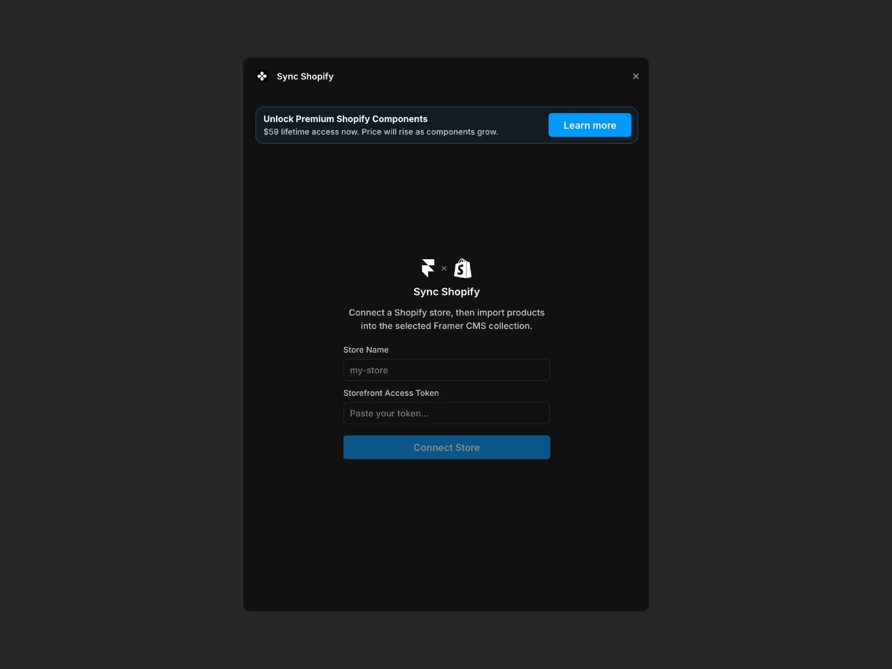
Task: Click the Shopify bag logo icon
Action: pyautogui.click(x=463, y=268)
